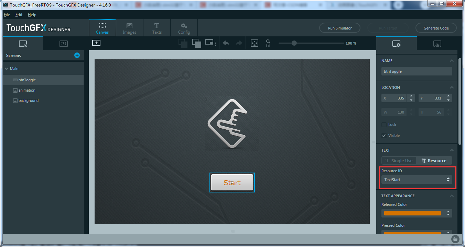Open the Widgets panel tab

pyautogui.click(x=64, y=44)
